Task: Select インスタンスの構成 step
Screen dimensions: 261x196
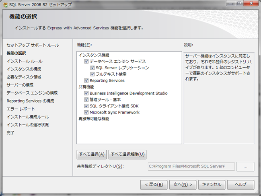Action: click(x=24, y=69)
